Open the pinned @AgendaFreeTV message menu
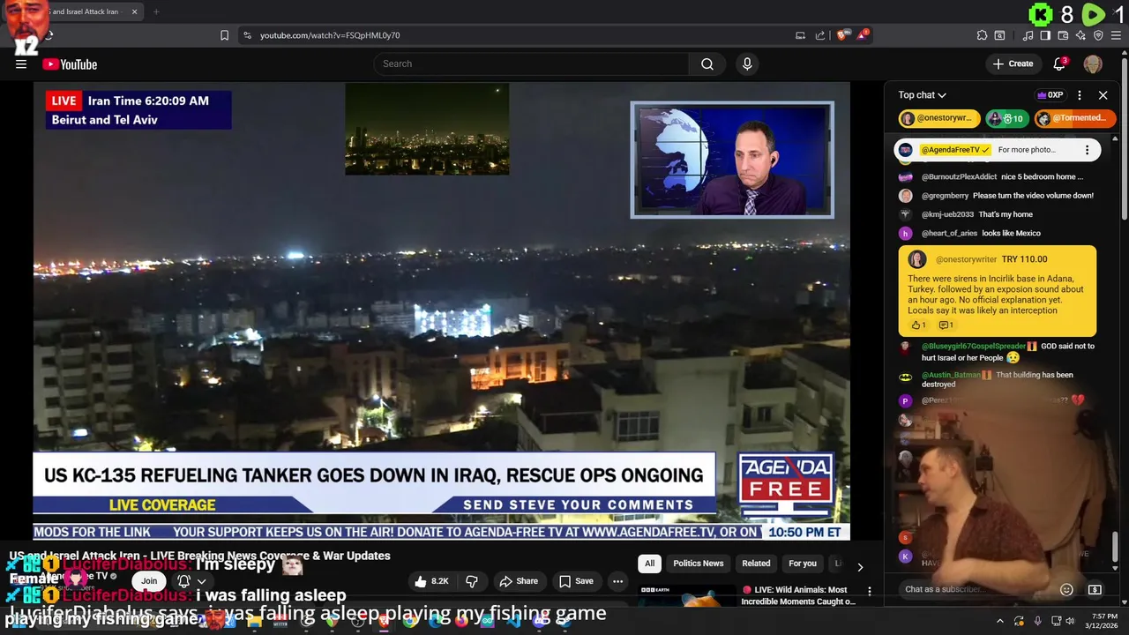Screen dimensions: 1129x635 (x=1087, y=150)
